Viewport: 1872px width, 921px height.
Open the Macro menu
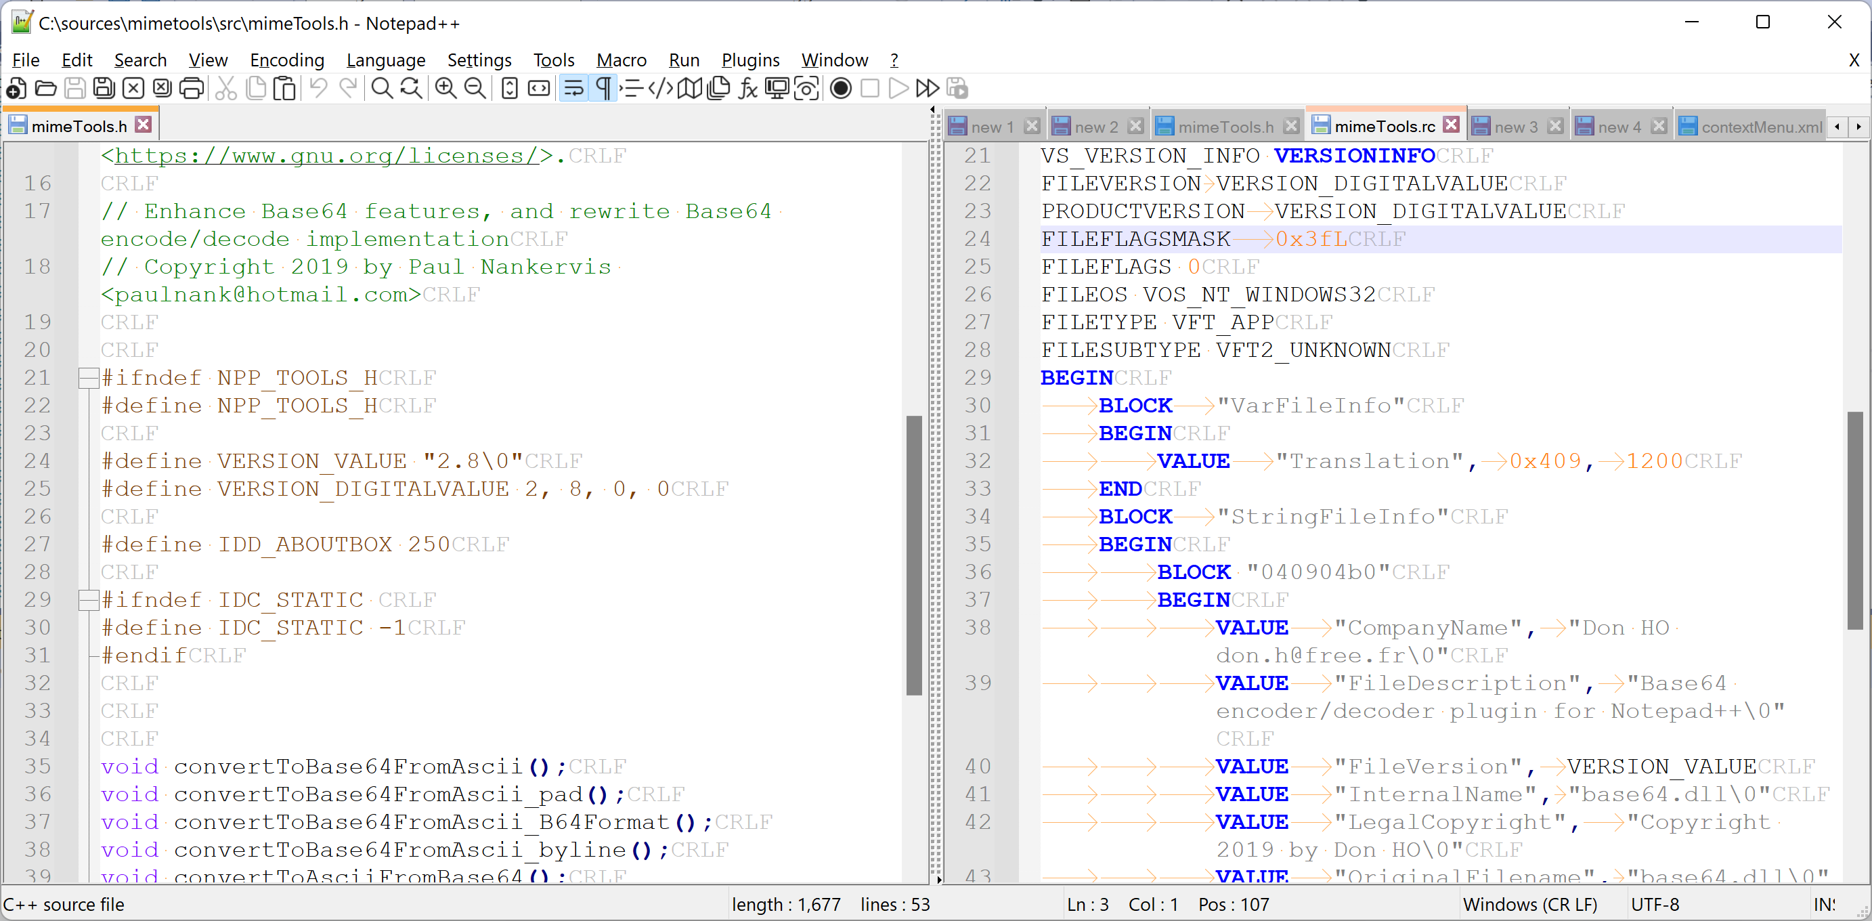[622, 60]
